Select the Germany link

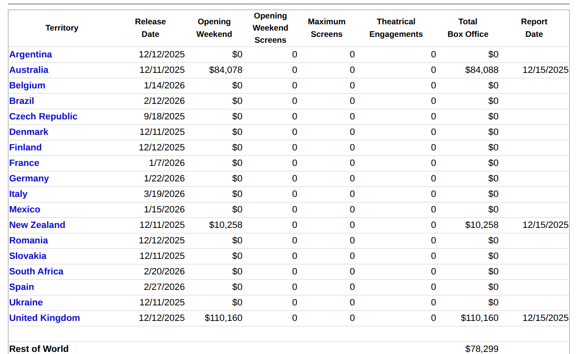click(x=29, y=178)
